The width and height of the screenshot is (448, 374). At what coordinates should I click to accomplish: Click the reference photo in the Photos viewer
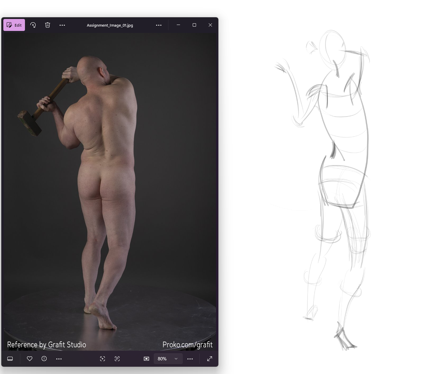click(110, 192)
